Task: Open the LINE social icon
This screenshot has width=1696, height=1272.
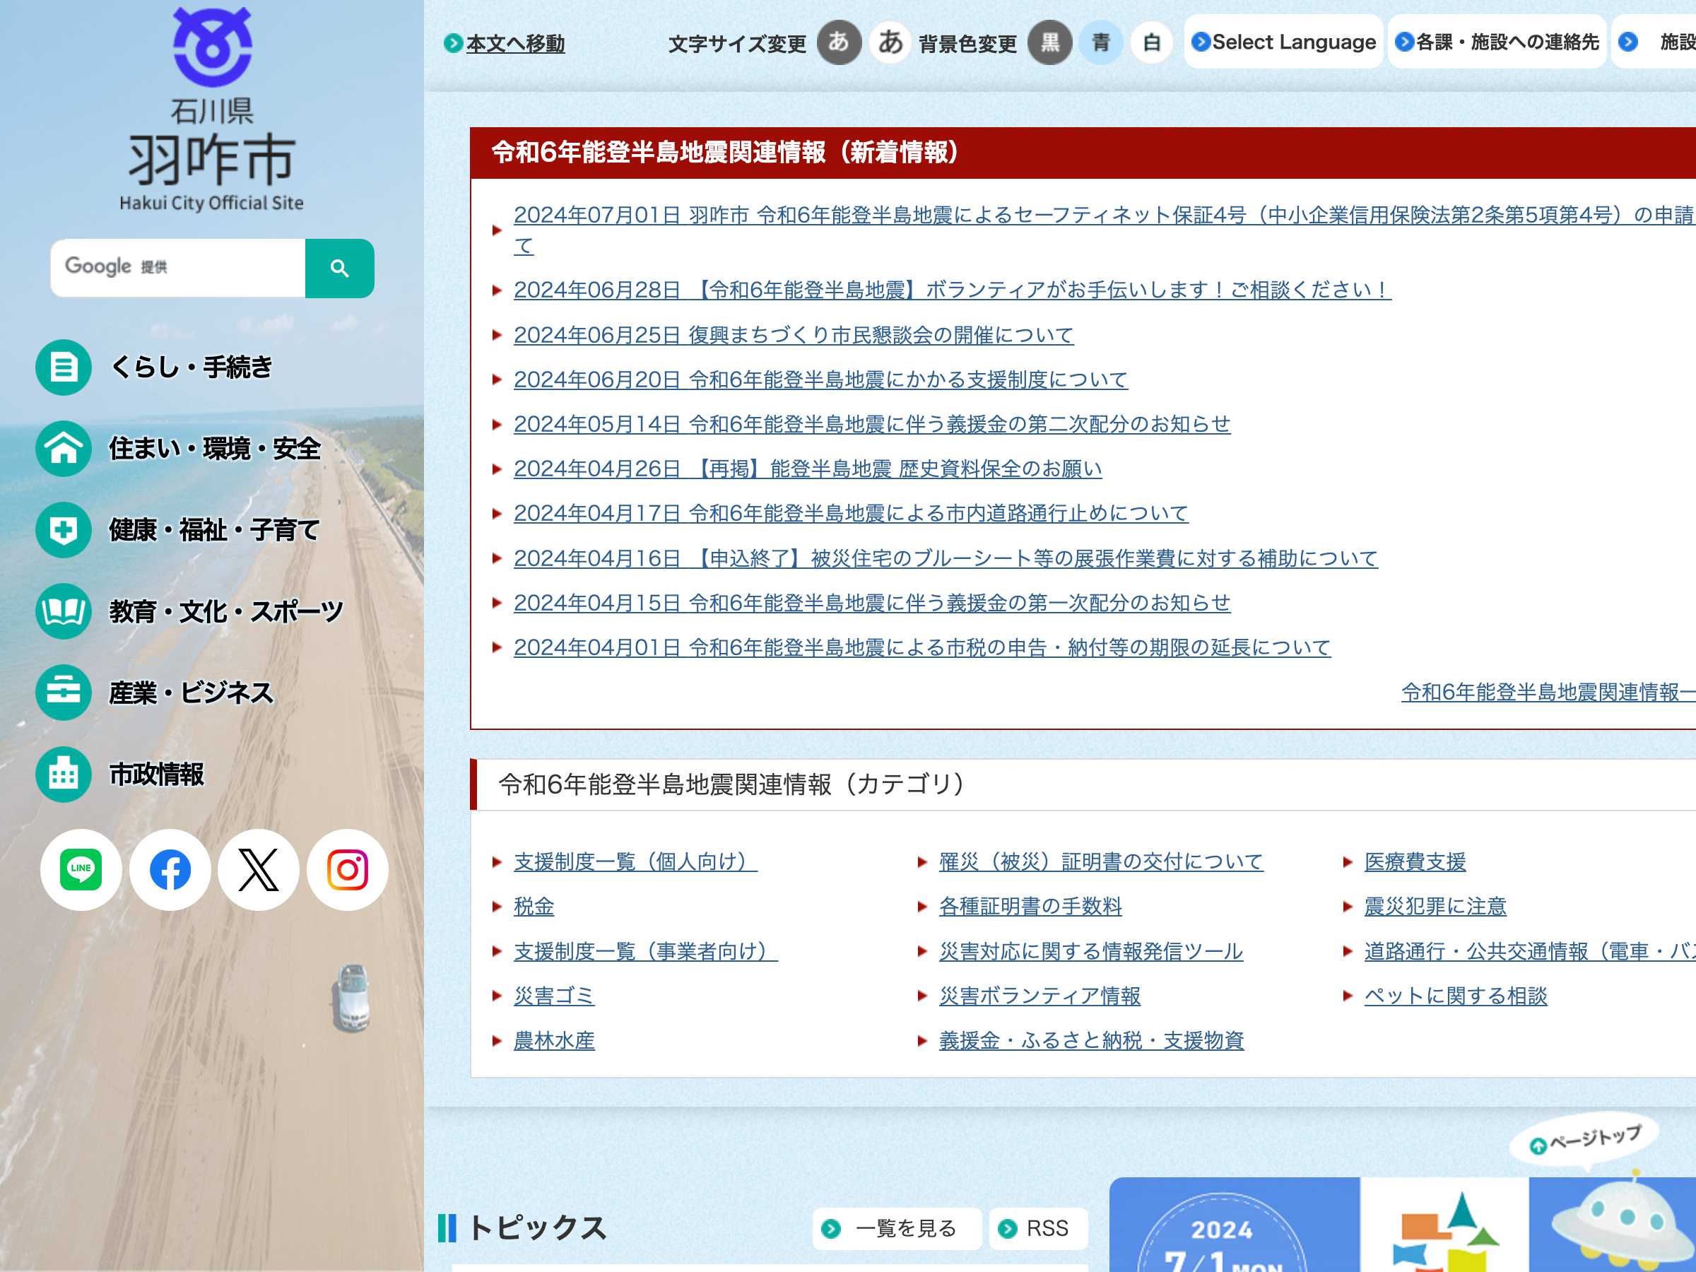Action: (x=81, y=869)
